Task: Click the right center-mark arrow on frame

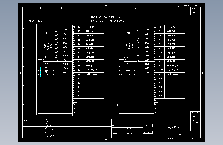Action: pyautogui.click(x=202, y=73)
